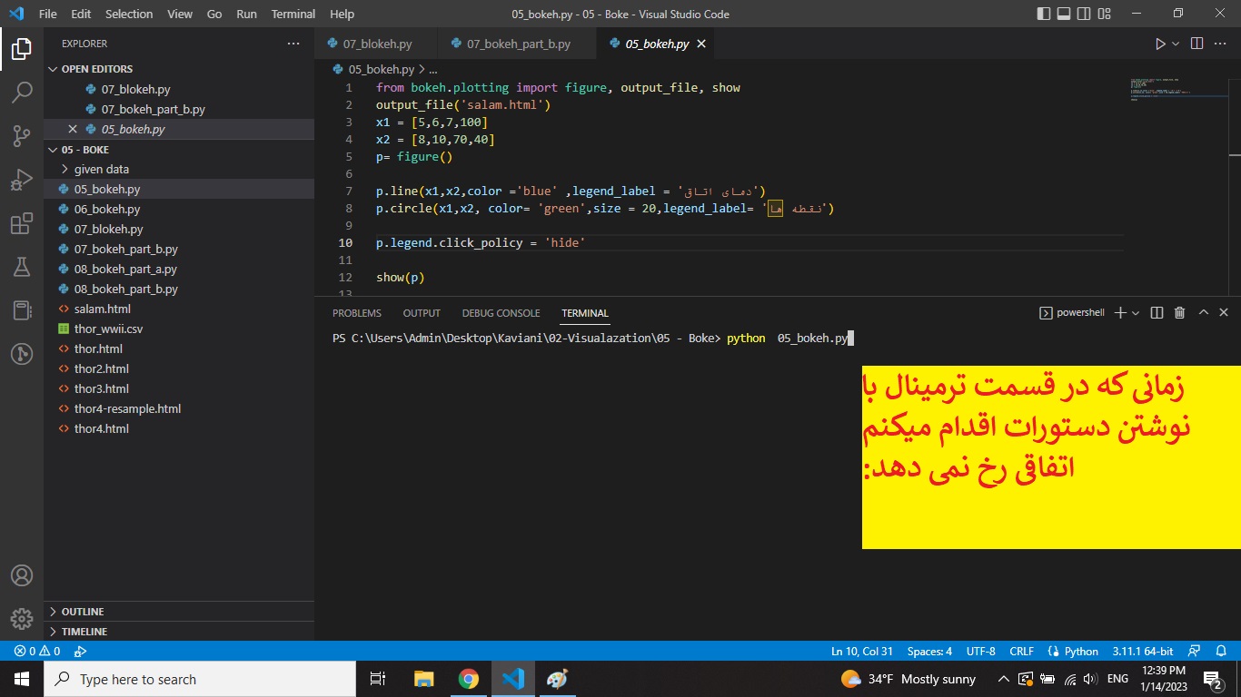Image resolution: width=1241 pixels, height=697 pixels.
Task: Open thor4-resample.html in the explorer
Action: point(127,408)
